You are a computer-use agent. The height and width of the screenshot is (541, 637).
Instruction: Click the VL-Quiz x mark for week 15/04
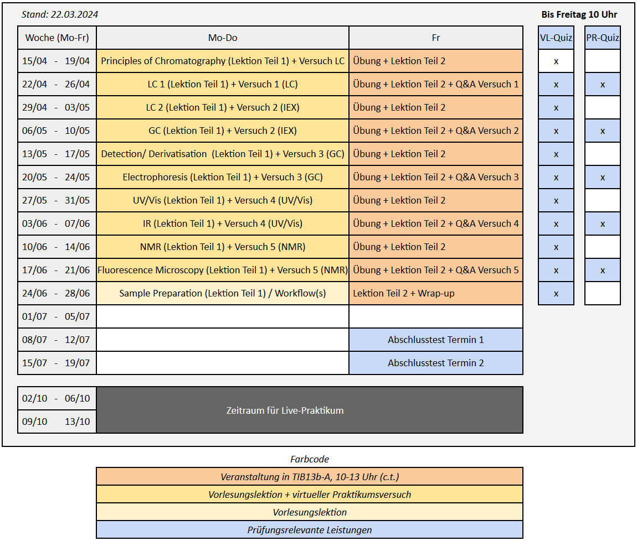click(x=556, y=61)
